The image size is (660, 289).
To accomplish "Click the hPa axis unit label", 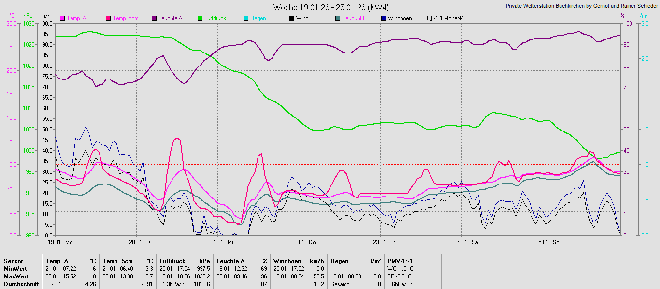I will [x=29, y=16].
